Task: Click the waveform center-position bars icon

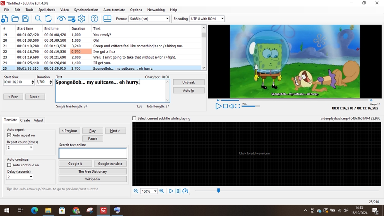Action: 178,191
